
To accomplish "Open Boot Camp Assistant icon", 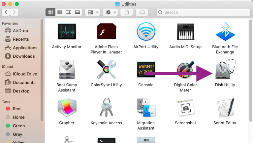I will point(67,70).
